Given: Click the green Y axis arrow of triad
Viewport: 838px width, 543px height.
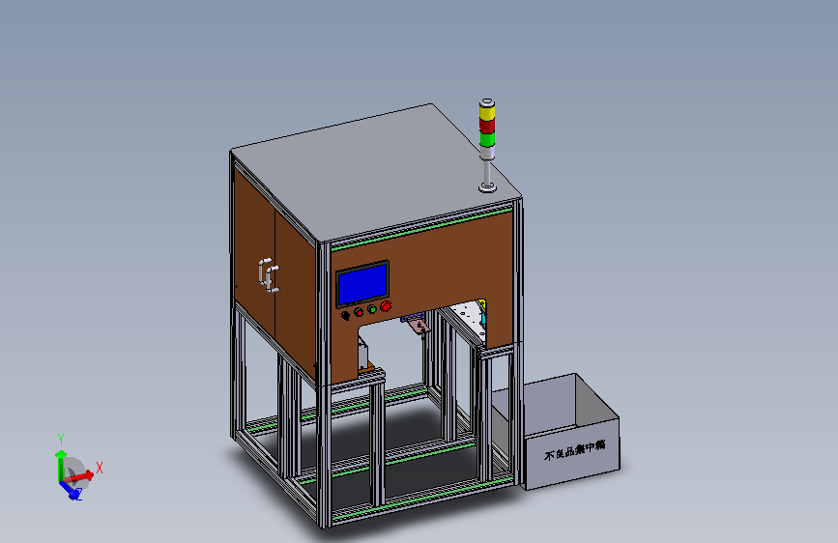Looking at the screenshot, I should [x=60, y=466].
